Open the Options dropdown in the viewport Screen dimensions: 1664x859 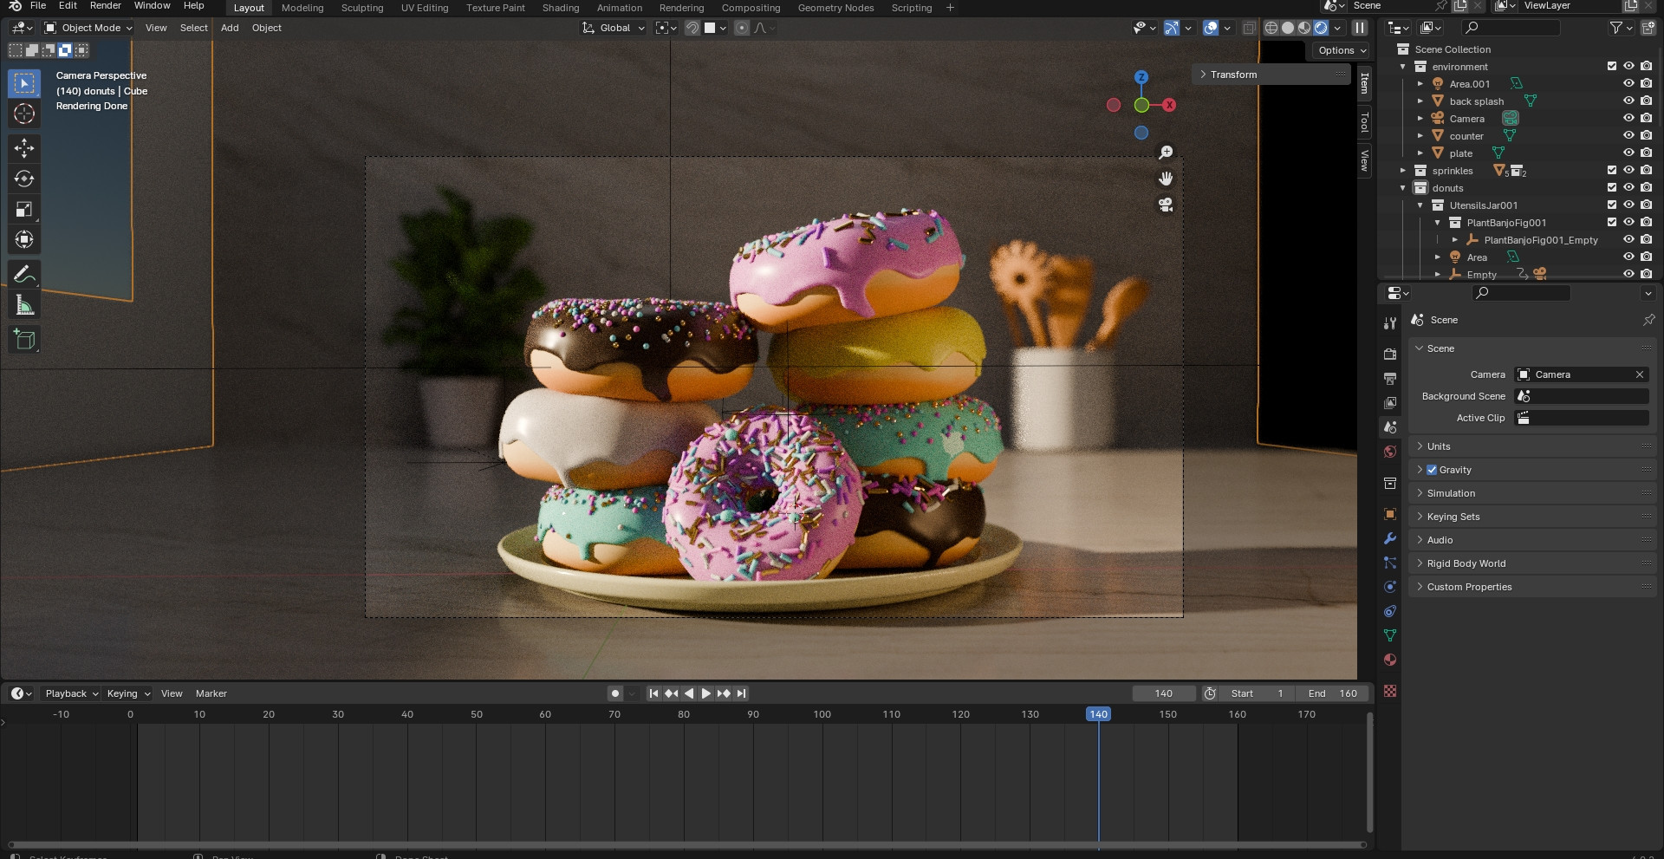(1342, 50)
